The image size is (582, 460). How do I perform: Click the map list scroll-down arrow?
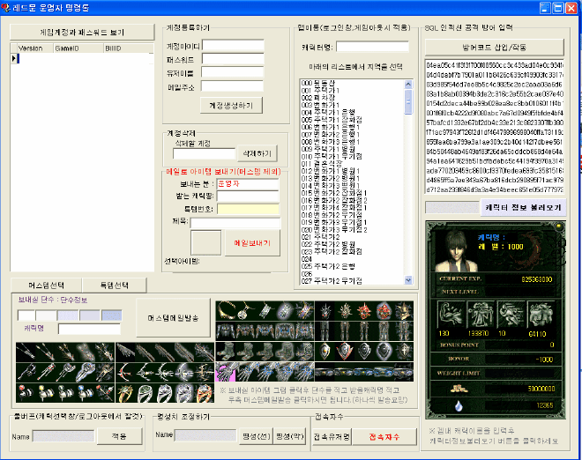(408, 280)
